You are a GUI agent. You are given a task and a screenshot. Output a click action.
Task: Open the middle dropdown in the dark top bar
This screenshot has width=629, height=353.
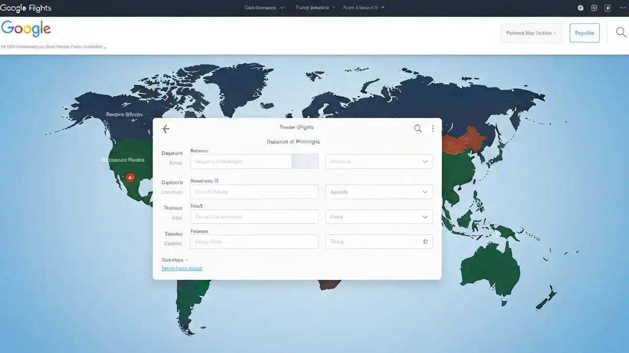pos(316,8)
